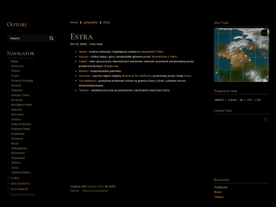Select Fishful in the Navigator
The width and height of the screenshot is (276, 207).
tap(15, 71)
